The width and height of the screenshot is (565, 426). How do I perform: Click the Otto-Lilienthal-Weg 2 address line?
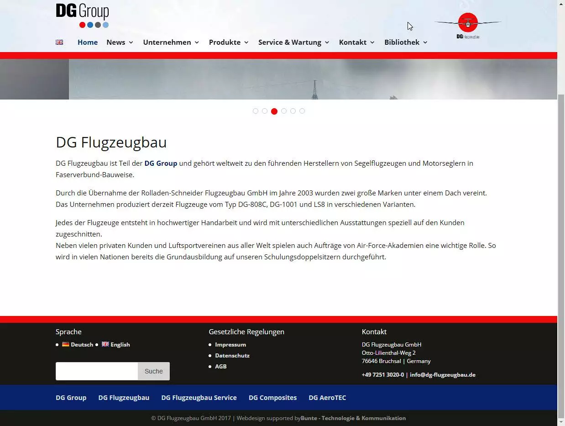(x=389, y=352)
